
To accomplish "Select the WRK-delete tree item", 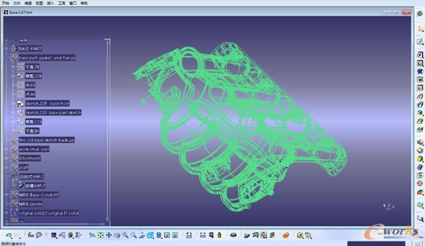I will click(x=30, y=204).
